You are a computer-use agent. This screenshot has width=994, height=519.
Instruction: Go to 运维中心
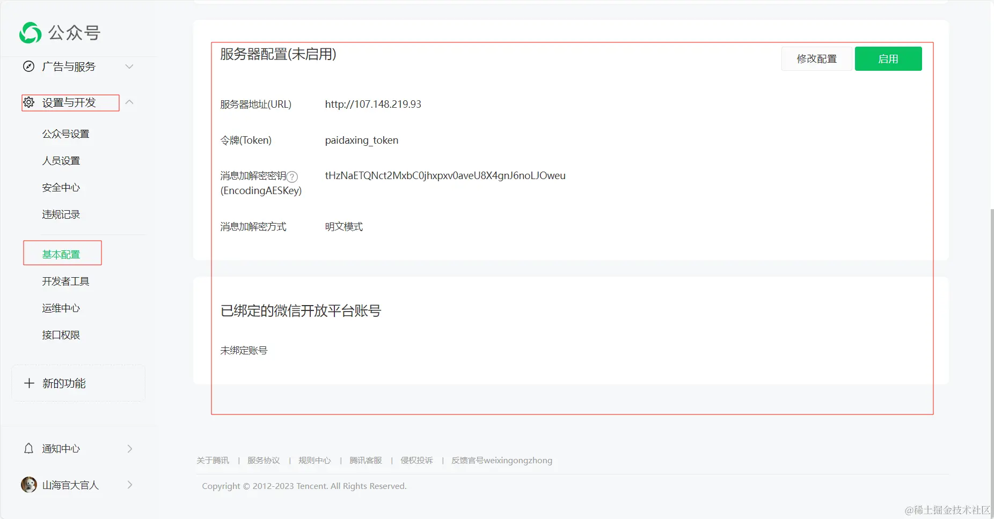coord(61,308)
